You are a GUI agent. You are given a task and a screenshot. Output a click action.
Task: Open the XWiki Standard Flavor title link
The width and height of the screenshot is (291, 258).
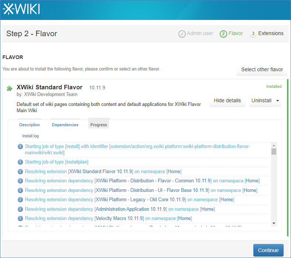(x=49, y=87)
